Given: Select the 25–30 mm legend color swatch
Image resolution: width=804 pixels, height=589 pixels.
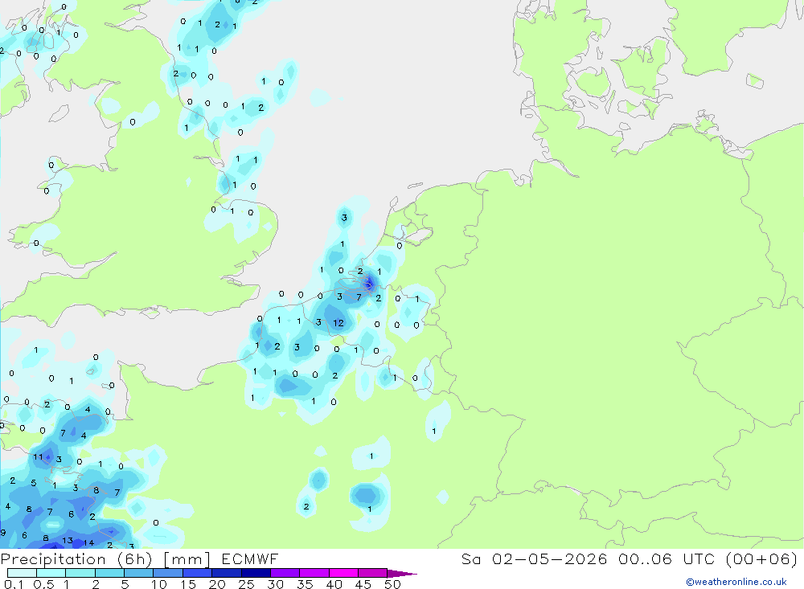Looking at the screenshot, I should point(256,573).
